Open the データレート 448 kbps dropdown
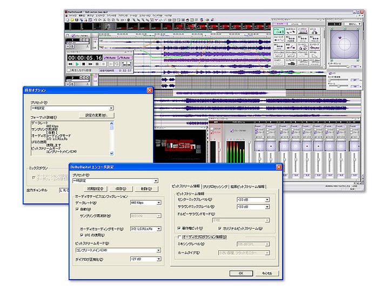 click(x=159, y=202)
